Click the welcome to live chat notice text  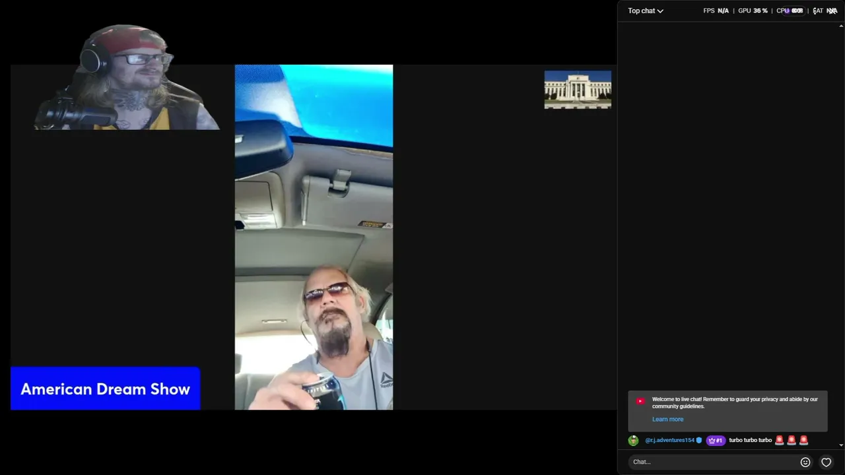(735, 402)
